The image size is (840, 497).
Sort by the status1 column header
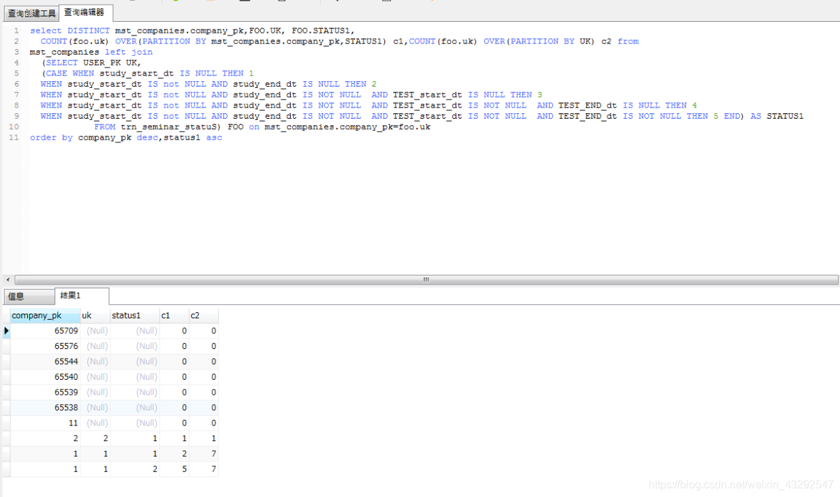click(135, 316)
